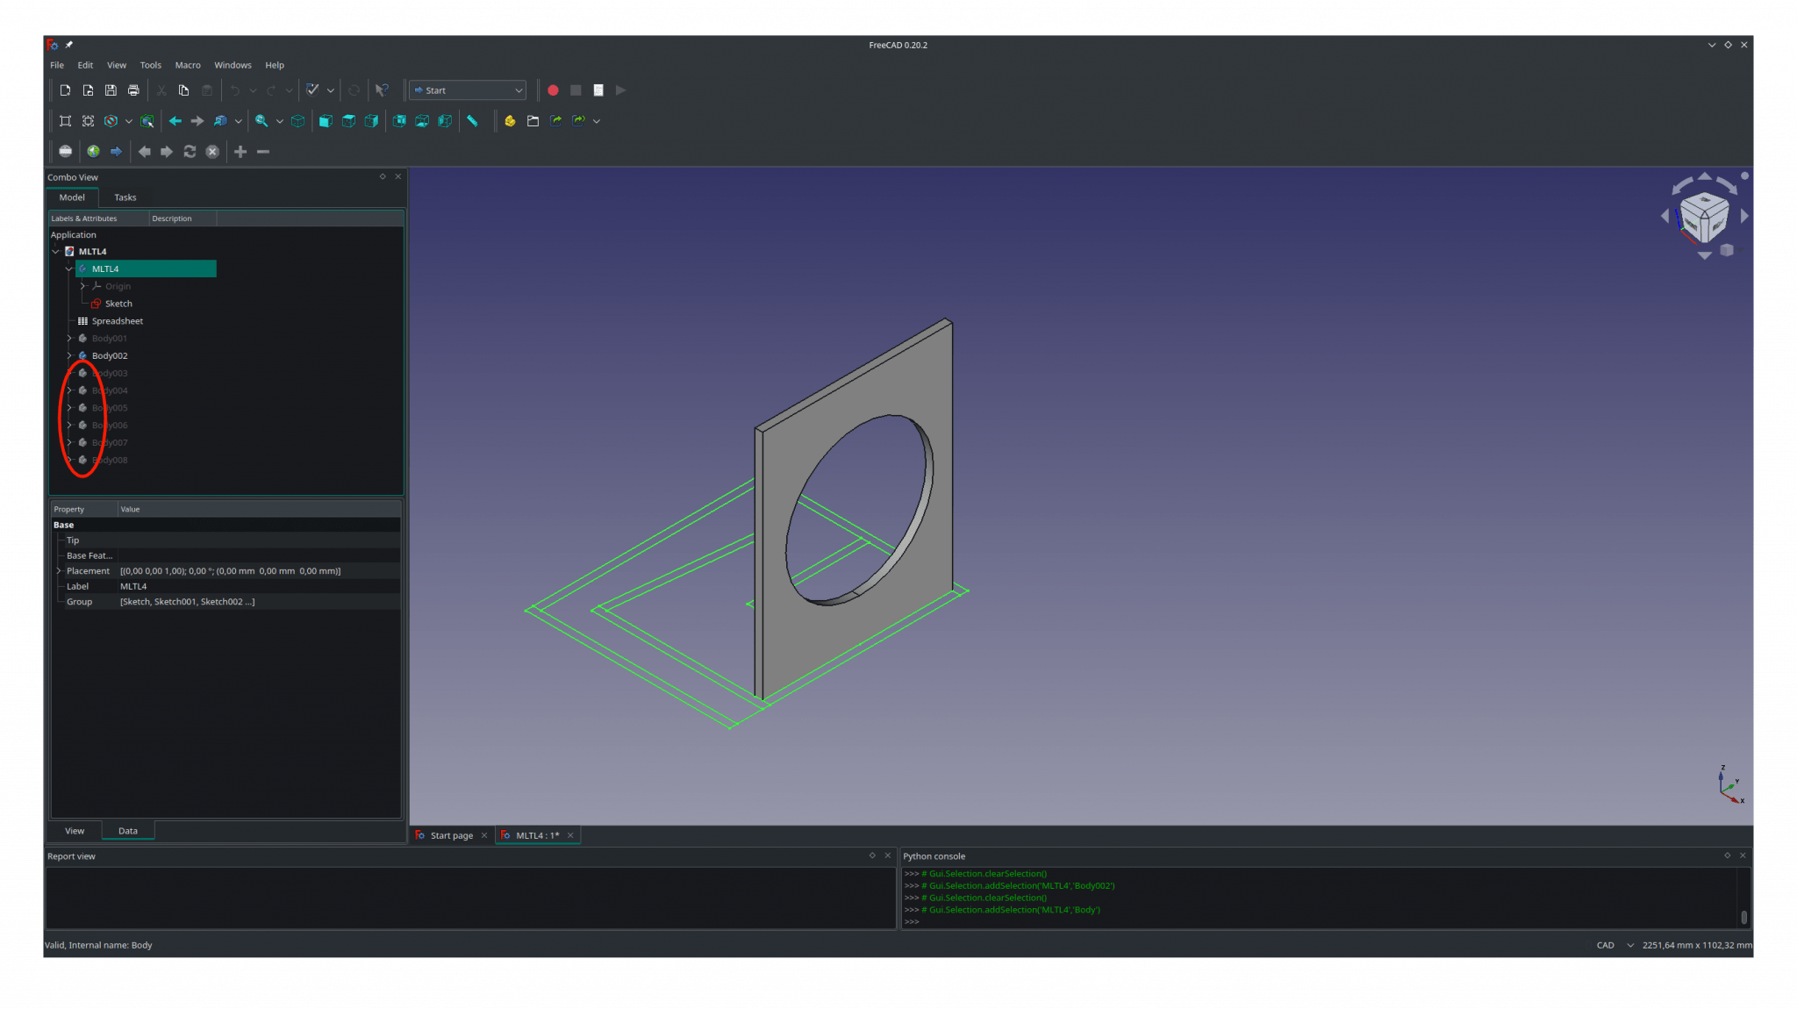Expand the Origin tree node

[x=82, y=286]
